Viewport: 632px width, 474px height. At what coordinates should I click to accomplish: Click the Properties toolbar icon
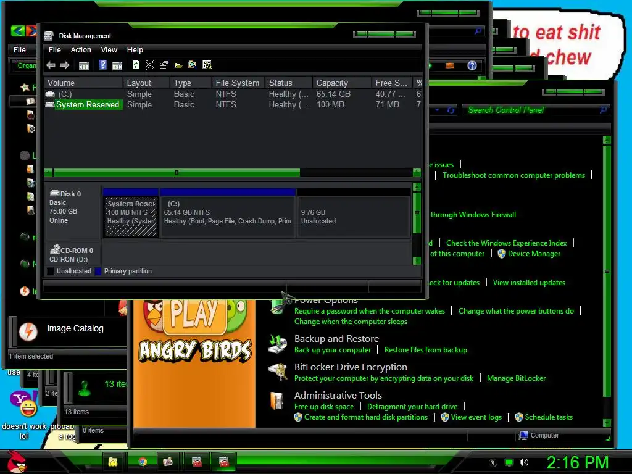tap(164, 65)
